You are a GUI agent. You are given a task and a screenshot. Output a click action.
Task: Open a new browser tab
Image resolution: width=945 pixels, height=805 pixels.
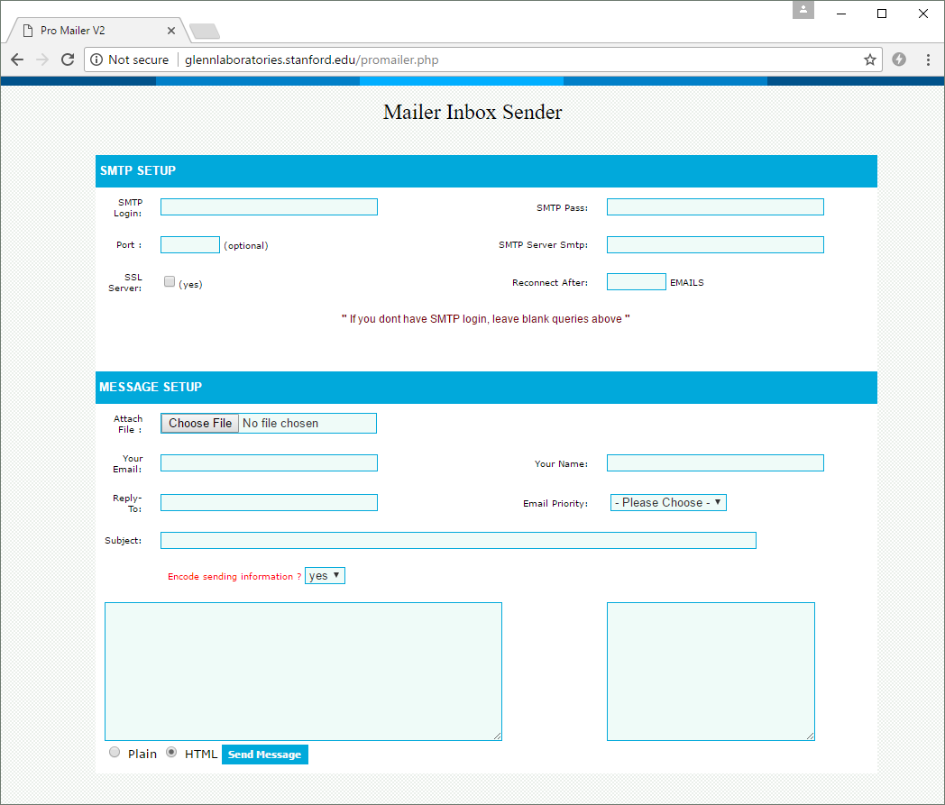(205, 31)
